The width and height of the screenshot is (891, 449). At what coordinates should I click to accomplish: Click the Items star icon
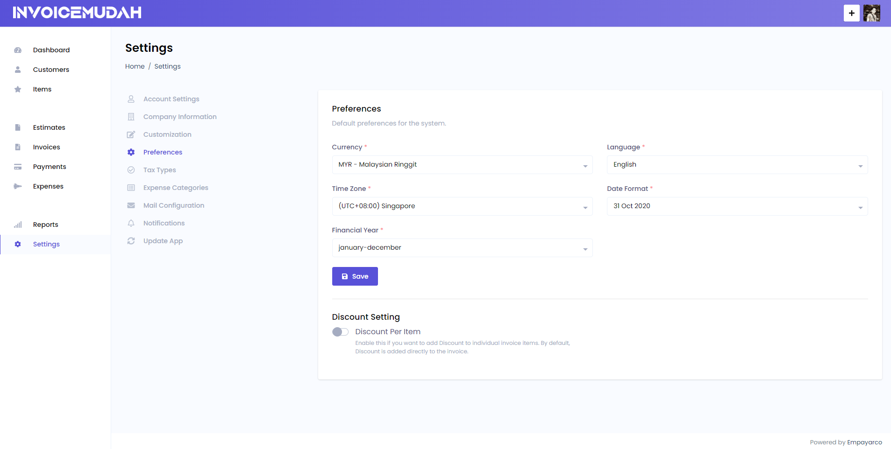[x=18, y=89]
